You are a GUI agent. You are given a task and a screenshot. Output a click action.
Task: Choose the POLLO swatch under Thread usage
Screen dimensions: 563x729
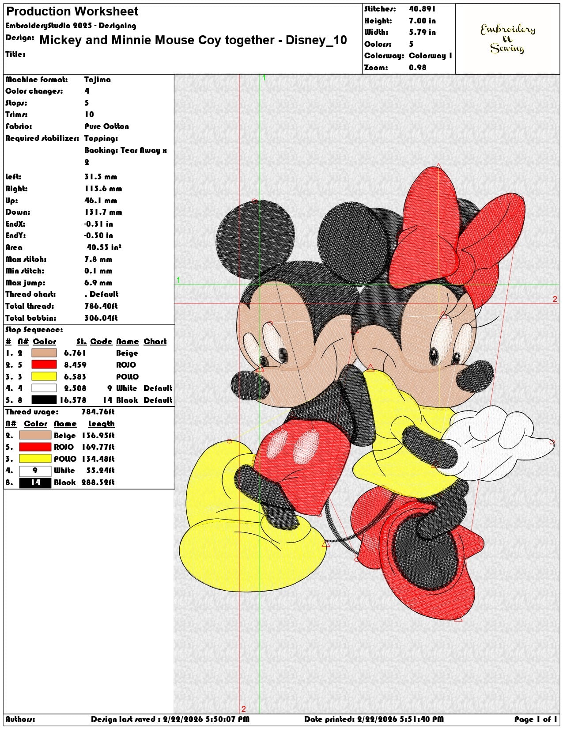35,459
